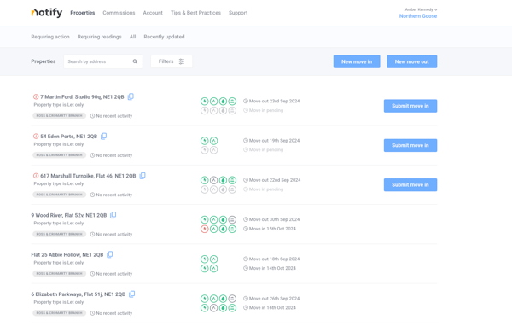Viewport: 512px width, 326px height.
Task: Click the move-out council icon for 7 Martin Ford
Action: click(x=232, y=102)
